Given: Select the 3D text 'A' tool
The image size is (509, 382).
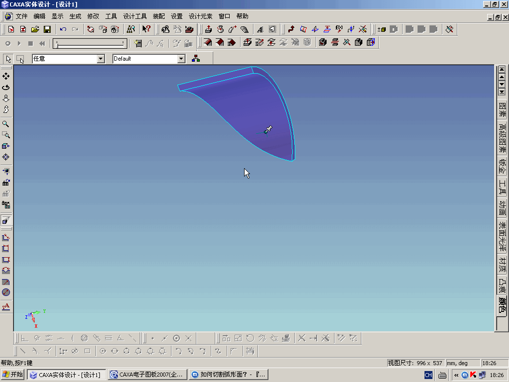Looking at the screenshot, I should (x=260, y=29).
